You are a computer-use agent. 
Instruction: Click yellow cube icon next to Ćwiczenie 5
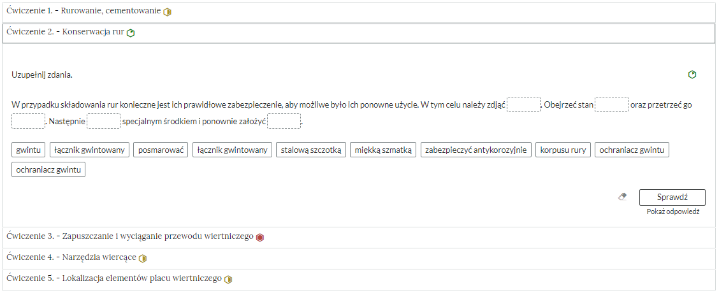click(x=228, y=280)
